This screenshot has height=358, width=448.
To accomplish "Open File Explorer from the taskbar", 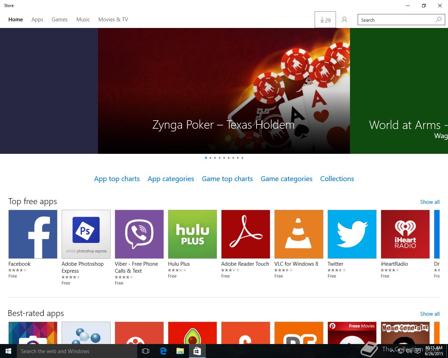I will (x=180, y=351).
